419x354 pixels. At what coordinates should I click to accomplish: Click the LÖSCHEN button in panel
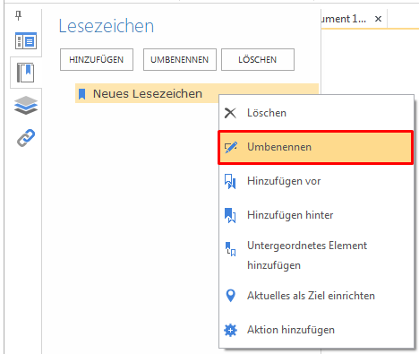(258, 60)
